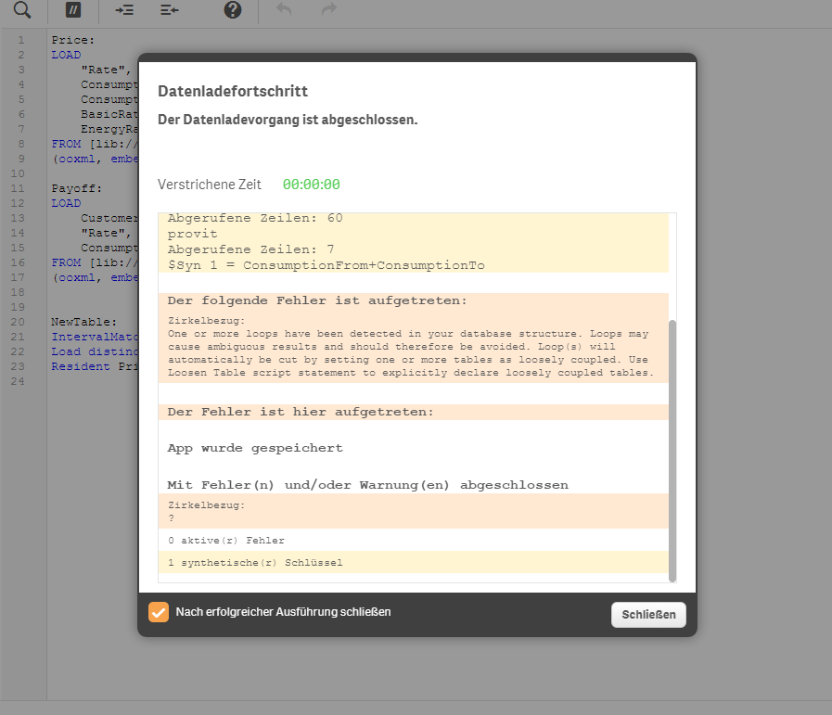
Task: Click the FROM keyword on line 16
Action: click(66, 263)
